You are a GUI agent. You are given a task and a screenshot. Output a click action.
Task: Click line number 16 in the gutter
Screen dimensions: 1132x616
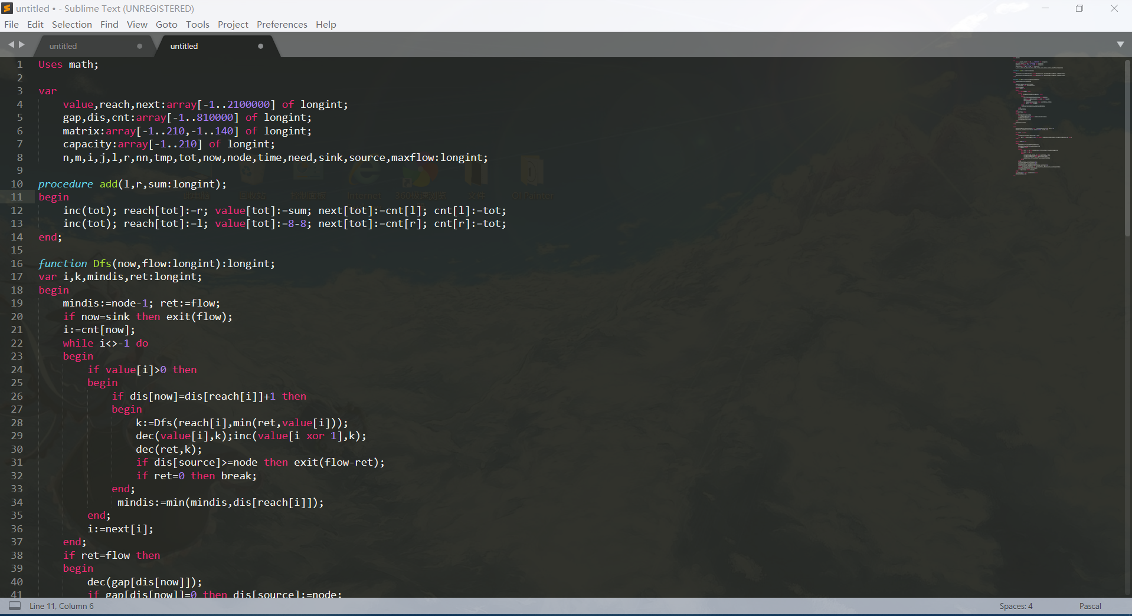(x=17, y=263)
